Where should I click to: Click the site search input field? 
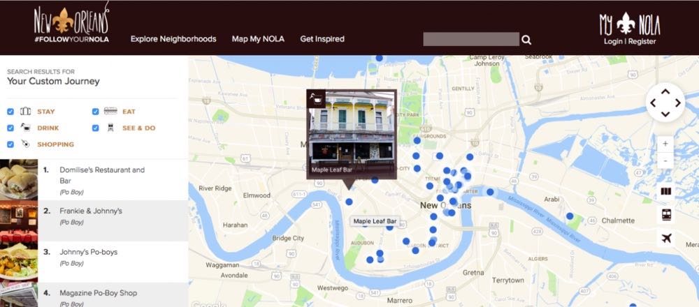[471, 39]
